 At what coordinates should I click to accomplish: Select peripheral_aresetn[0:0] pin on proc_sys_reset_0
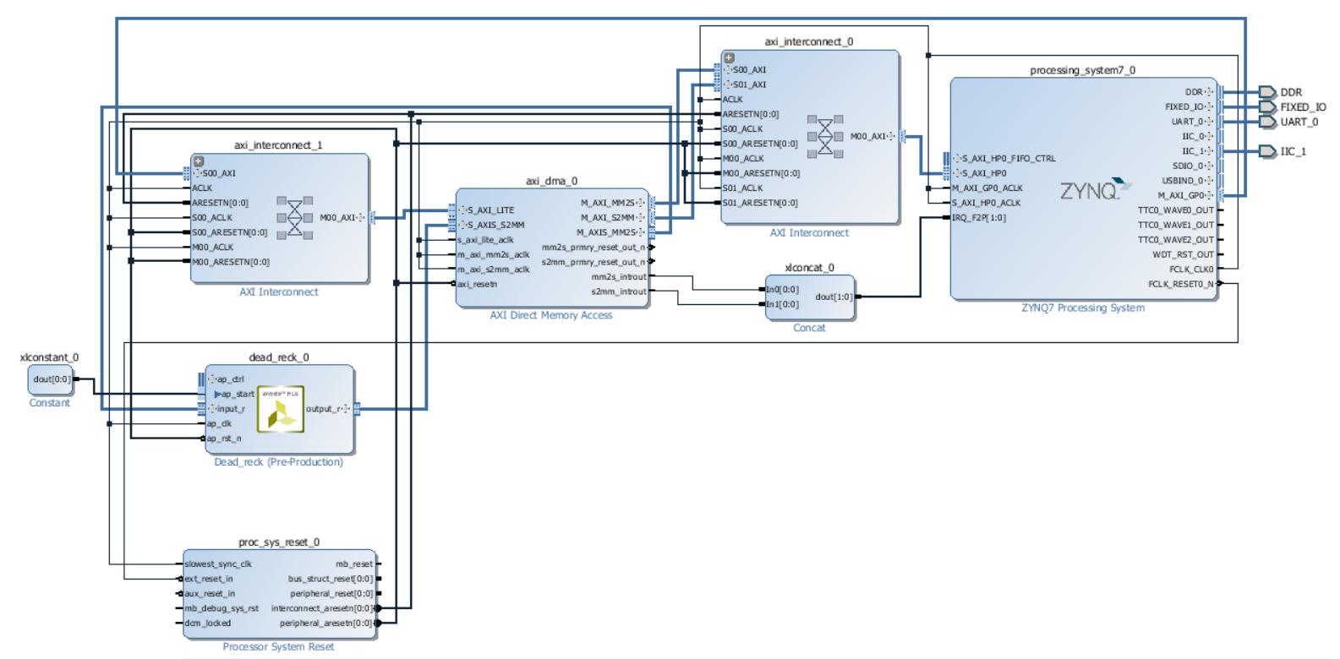(x=325, y=624)
